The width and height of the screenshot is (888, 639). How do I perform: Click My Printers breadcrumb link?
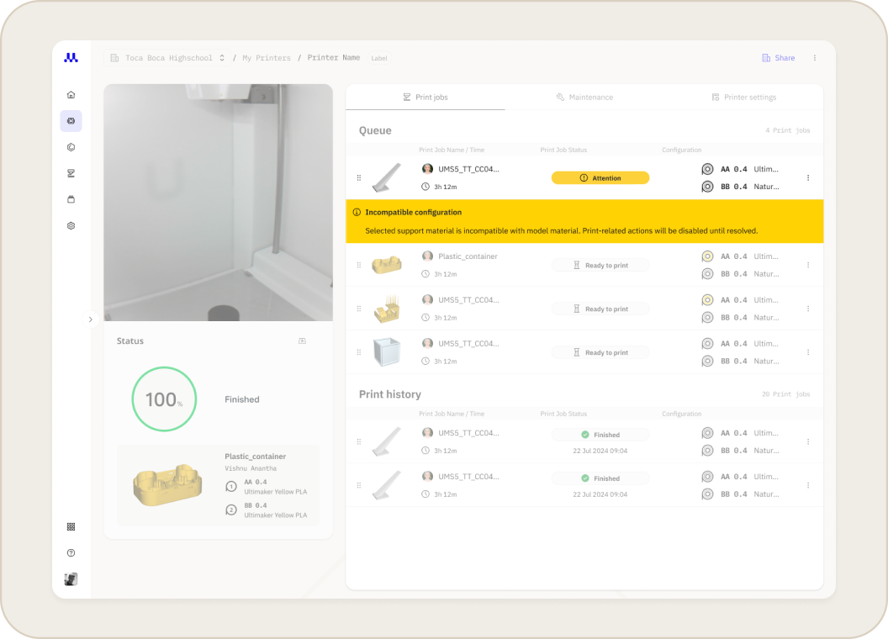click(x=267, y=58)
